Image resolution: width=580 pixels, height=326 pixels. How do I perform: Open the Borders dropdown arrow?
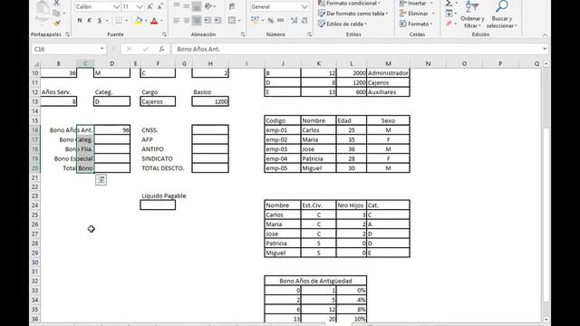tap(127, 20)
